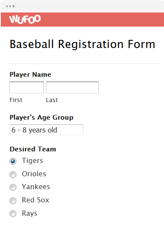Screen dimensions: 164x226
Task: Pick Red Sox as desired team
Action: (x=13, y=201)
